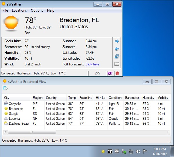Click Laconia row cloud icon
This screenshot has width=174, height=157.
pyautogui.click(x=6, y=118)
